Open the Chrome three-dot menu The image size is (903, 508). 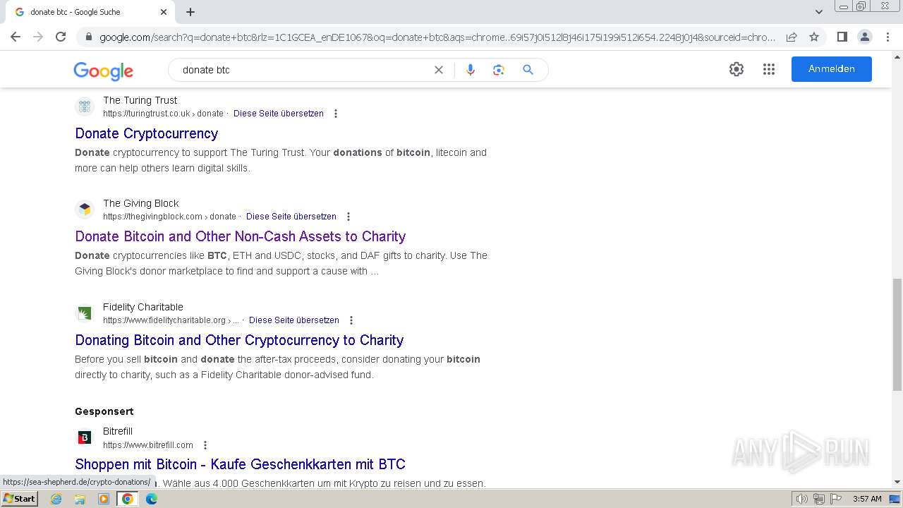point(887,37)
